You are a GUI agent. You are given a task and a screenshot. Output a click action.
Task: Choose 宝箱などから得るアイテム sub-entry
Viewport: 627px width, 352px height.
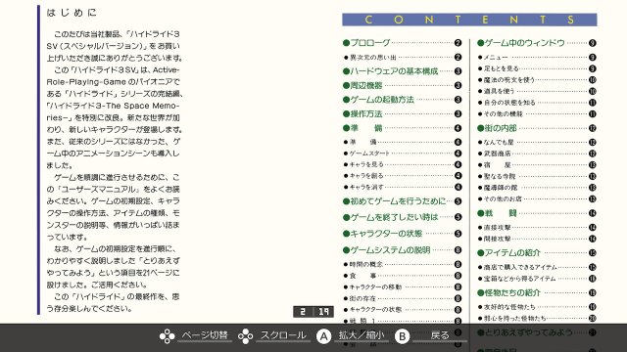pos(537,279)
